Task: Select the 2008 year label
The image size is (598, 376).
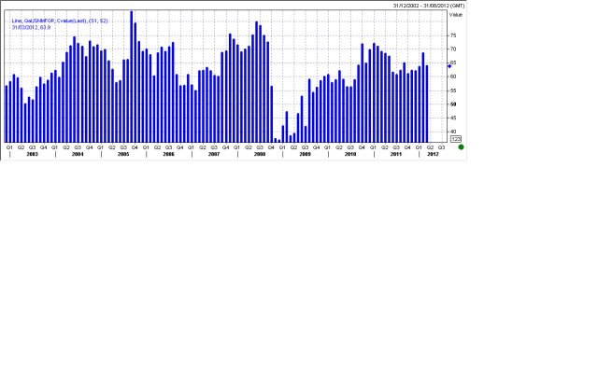Action: [x=259, y=154]
